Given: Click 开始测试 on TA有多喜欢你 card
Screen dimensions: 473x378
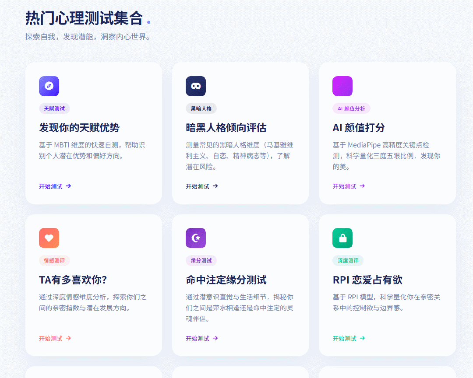Looking at the screenshot, I should click(49, 338).
